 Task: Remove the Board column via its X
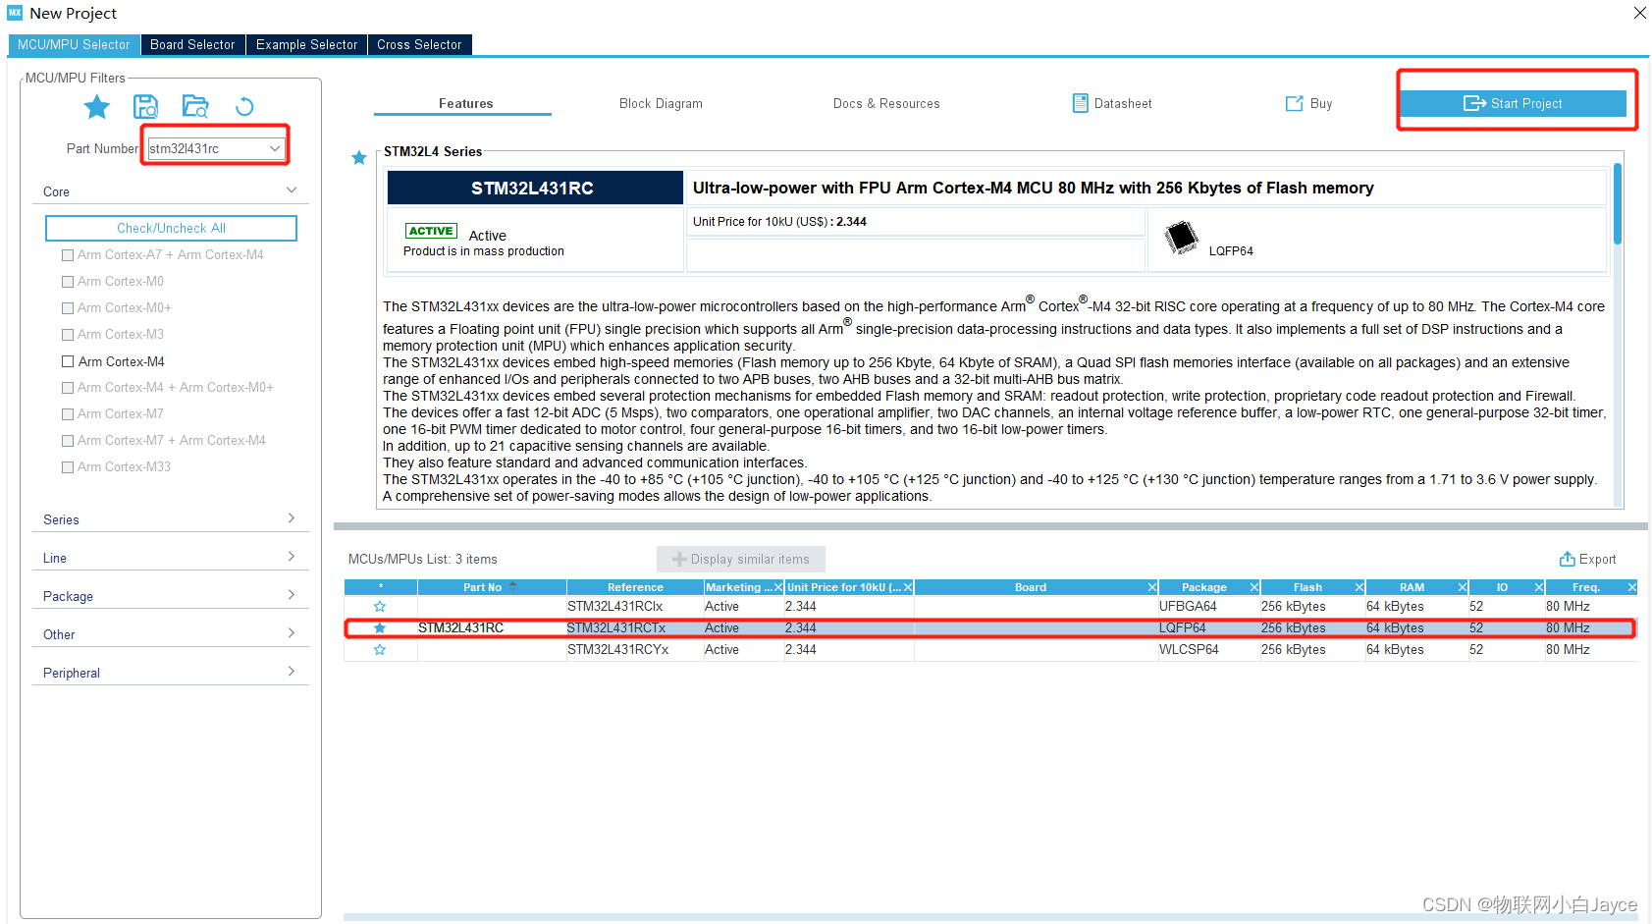pyautogui.click(x=1152, y=587)
